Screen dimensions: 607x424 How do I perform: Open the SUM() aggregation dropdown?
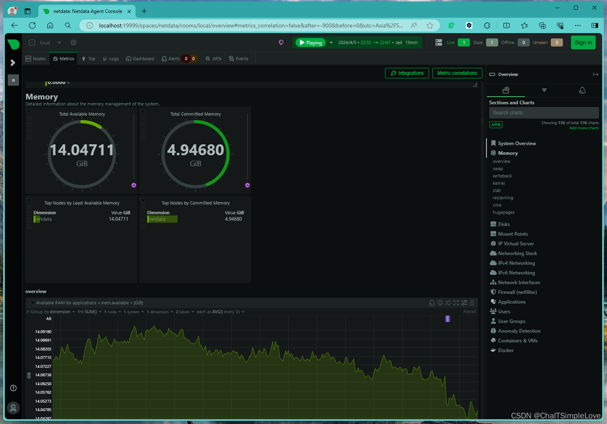pyautogui.click(x=90, y=312)
